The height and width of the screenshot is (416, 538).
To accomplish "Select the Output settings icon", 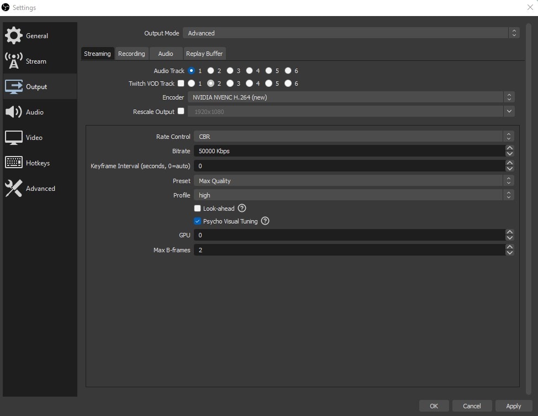I will [x=36, y=86].
